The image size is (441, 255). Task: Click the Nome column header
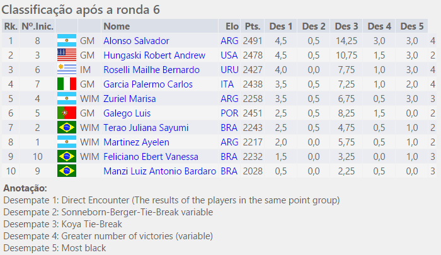(x=117, y=26)
